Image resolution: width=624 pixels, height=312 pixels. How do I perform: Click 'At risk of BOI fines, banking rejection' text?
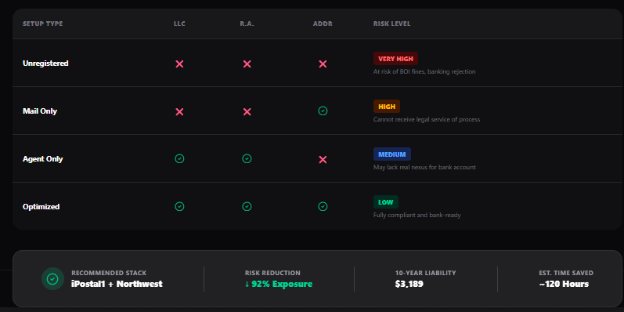[424, 71]
